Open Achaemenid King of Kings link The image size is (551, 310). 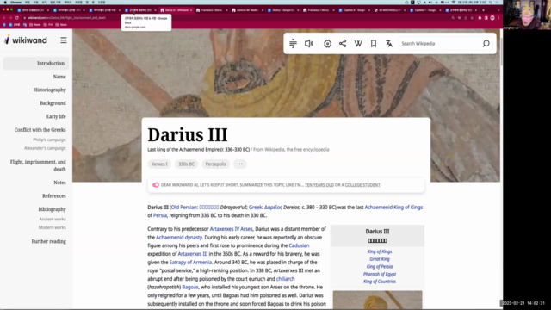tap(393, 208)
